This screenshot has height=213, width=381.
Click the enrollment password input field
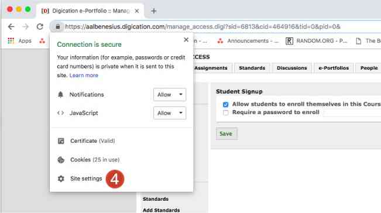352,113
